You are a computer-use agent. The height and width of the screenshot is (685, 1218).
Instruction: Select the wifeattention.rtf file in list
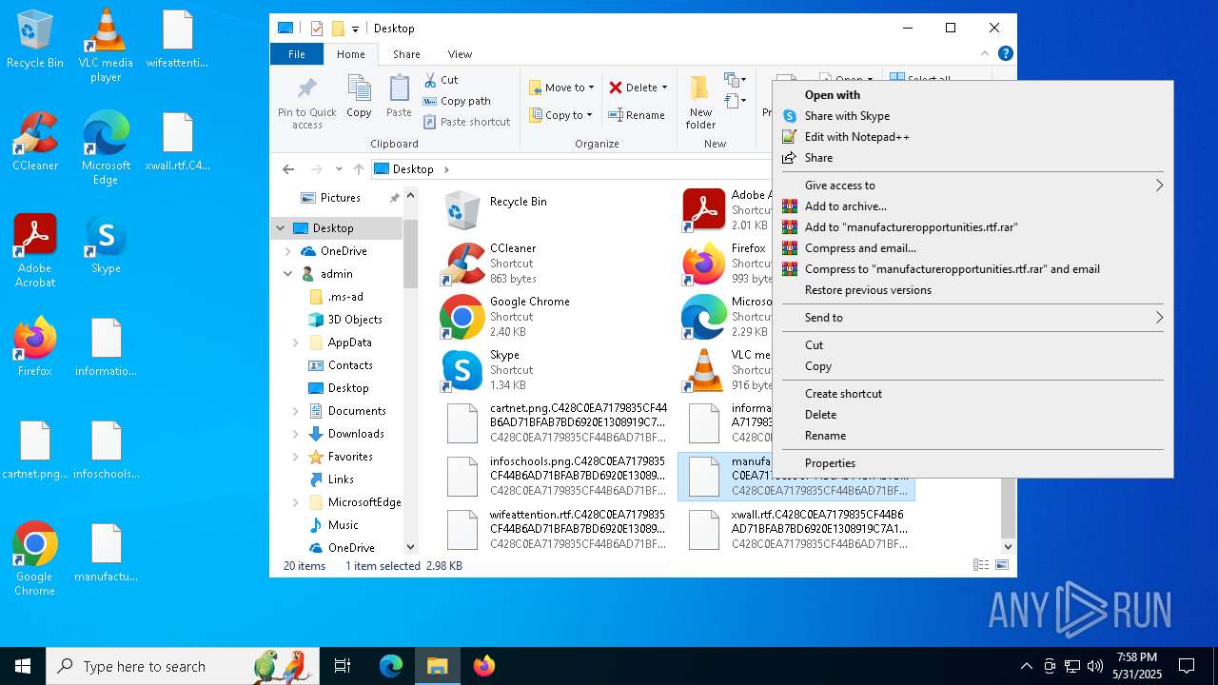tap(556, 530)
